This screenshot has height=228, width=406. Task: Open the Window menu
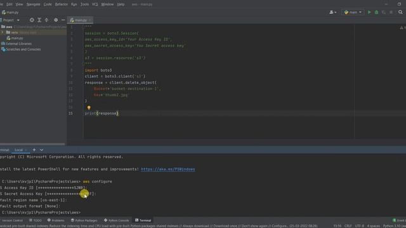[x=107, y=4]
